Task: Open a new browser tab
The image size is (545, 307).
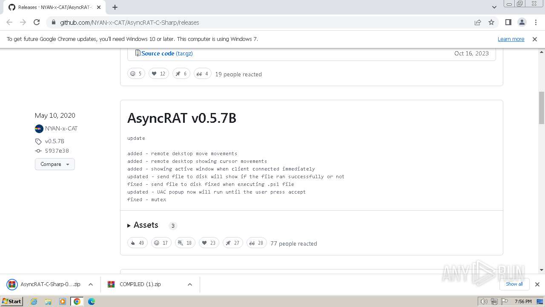Action: pos(115,7)
